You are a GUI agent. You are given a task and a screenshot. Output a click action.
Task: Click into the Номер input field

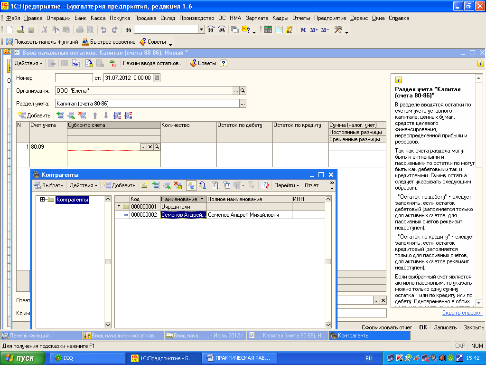(x=74, y=78)
